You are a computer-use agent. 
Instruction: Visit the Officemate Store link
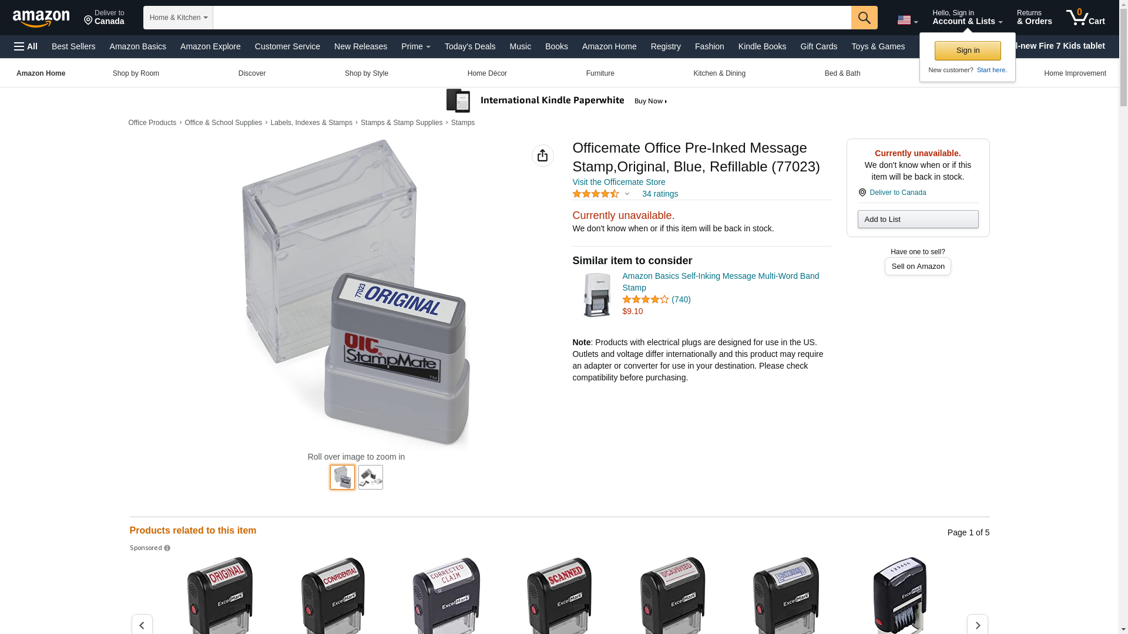(619, 182)
